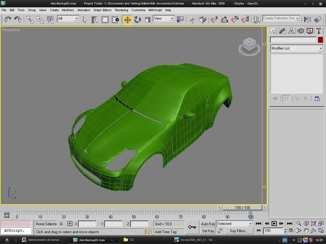326x244 pixels.
Task: Toggle the Angle Snap button
Action: (224, 20)
